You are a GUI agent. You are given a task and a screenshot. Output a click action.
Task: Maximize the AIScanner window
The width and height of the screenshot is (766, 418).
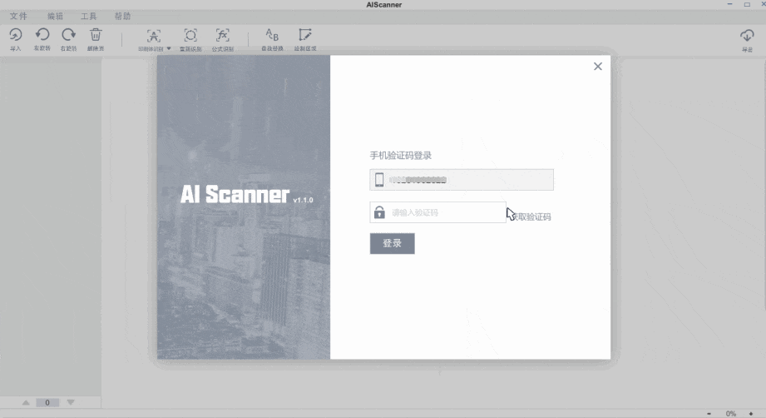click(747, 4)
